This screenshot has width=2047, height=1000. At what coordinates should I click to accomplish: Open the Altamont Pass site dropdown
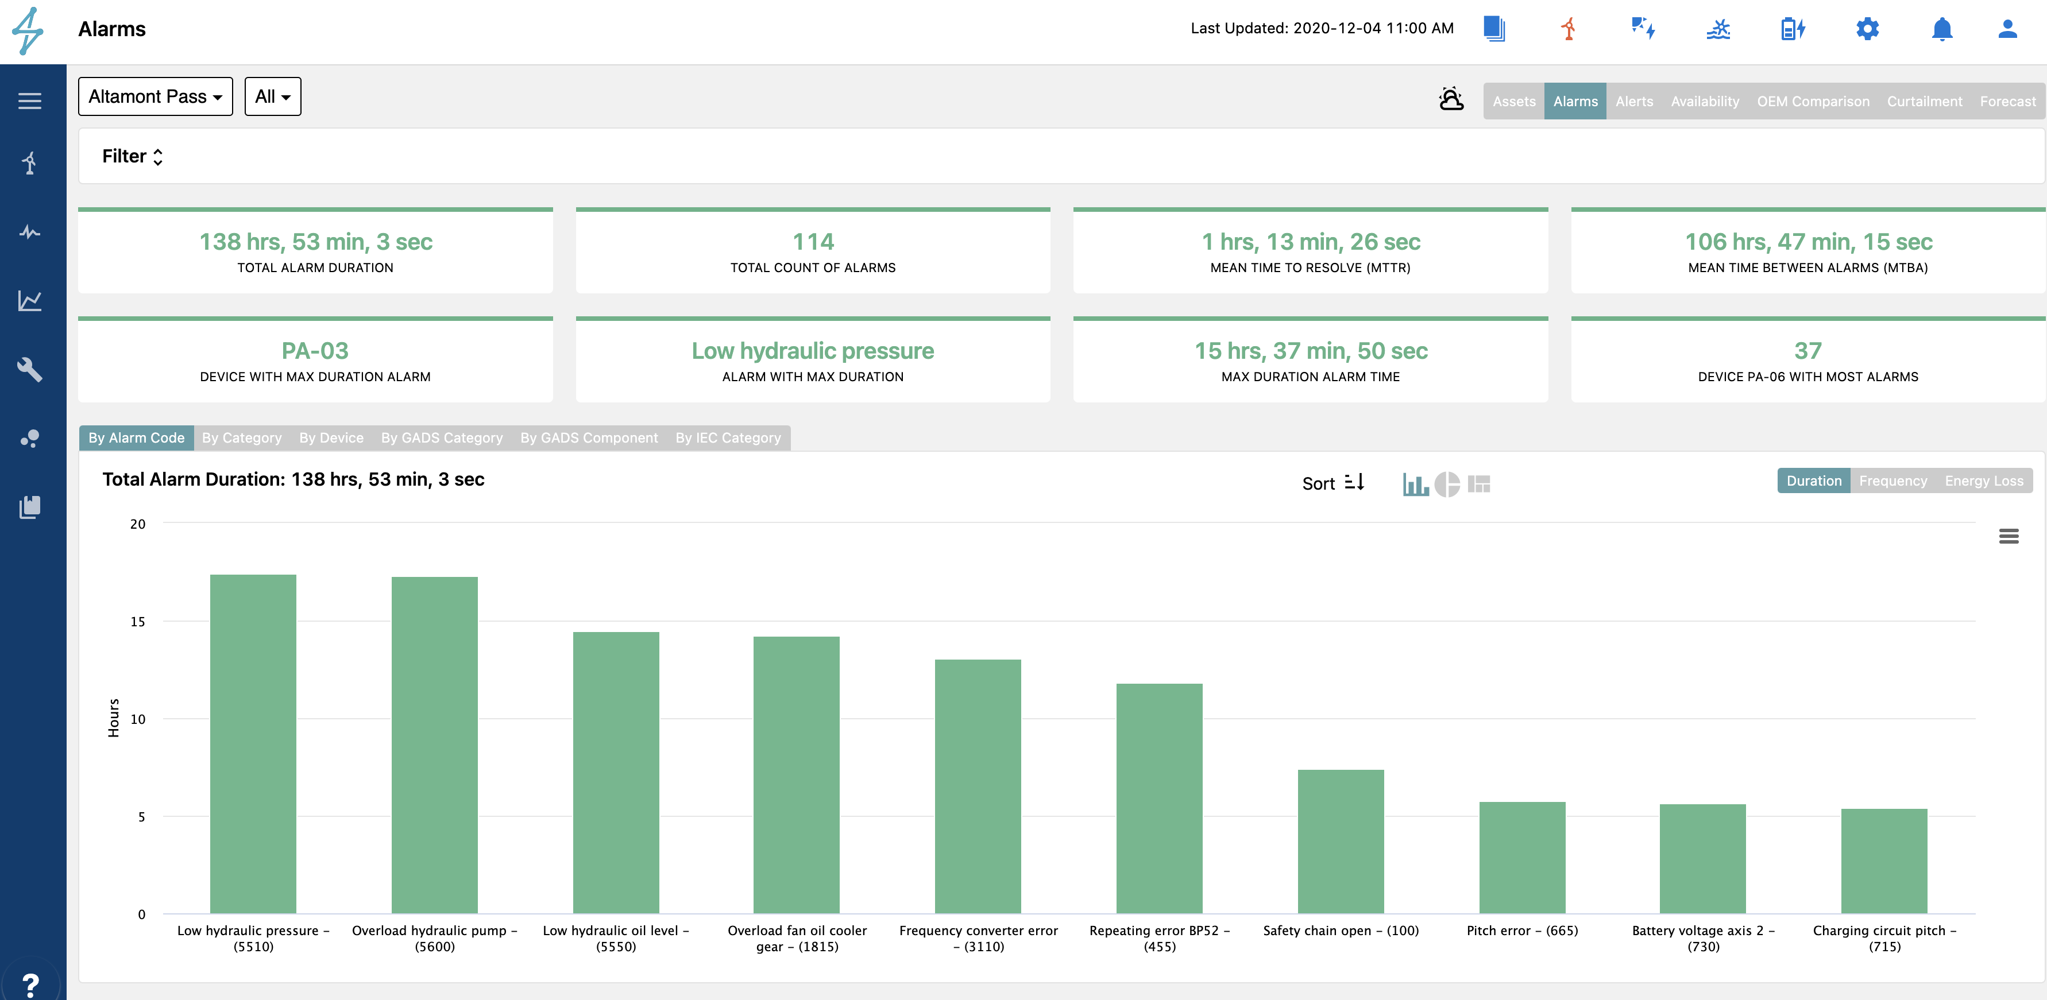156,96
